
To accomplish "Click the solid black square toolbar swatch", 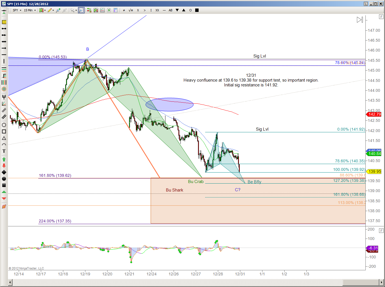I will [x=197, y=10].
